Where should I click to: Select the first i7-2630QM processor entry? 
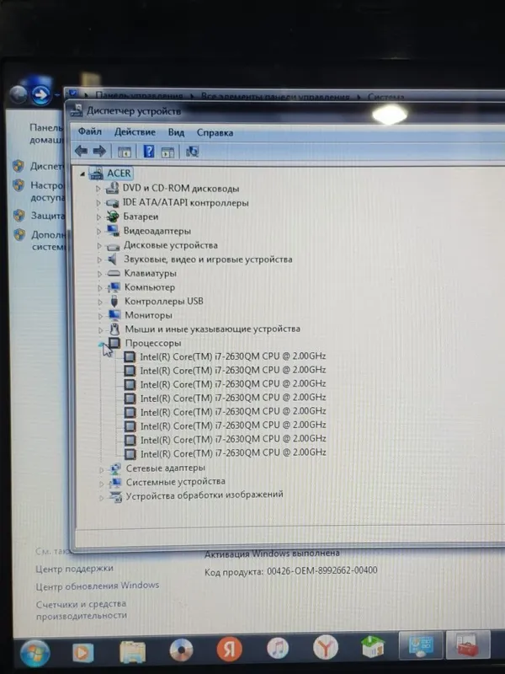(x=233, y=356)
